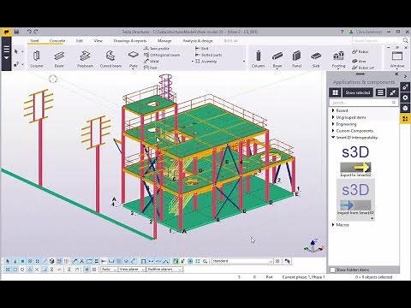Select the steel Column tool
This screenshot has width=411, height=308.
point(37,59)
